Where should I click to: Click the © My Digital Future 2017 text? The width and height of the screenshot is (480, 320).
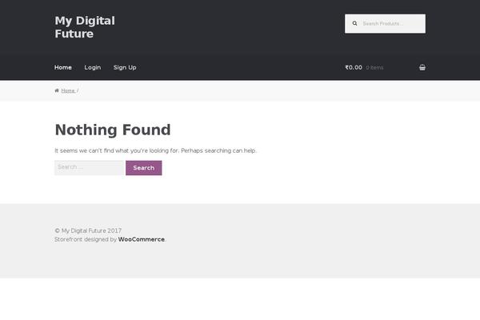point(88,230)
